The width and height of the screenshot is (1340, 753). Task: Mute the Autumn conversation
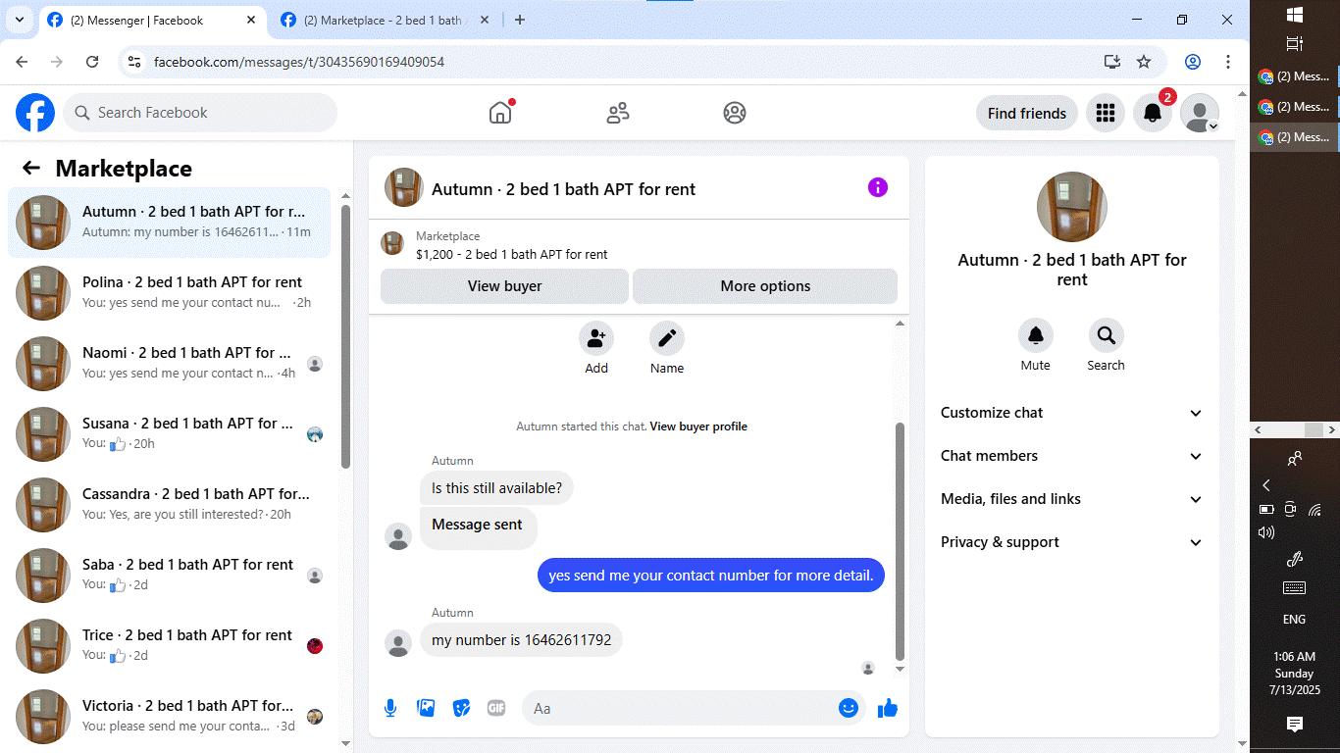(1036, 336)
